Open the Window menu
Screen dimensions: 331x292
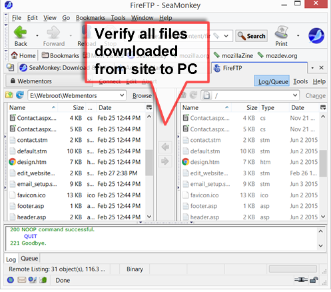point(142,18)
